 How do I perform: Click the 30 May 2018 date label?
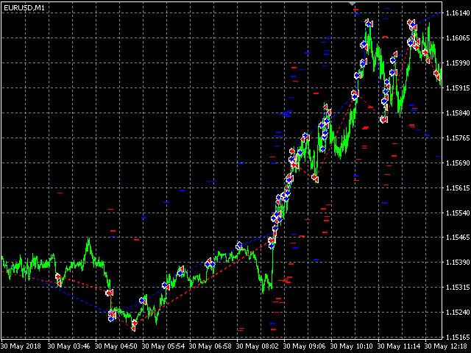pos(21,346)
